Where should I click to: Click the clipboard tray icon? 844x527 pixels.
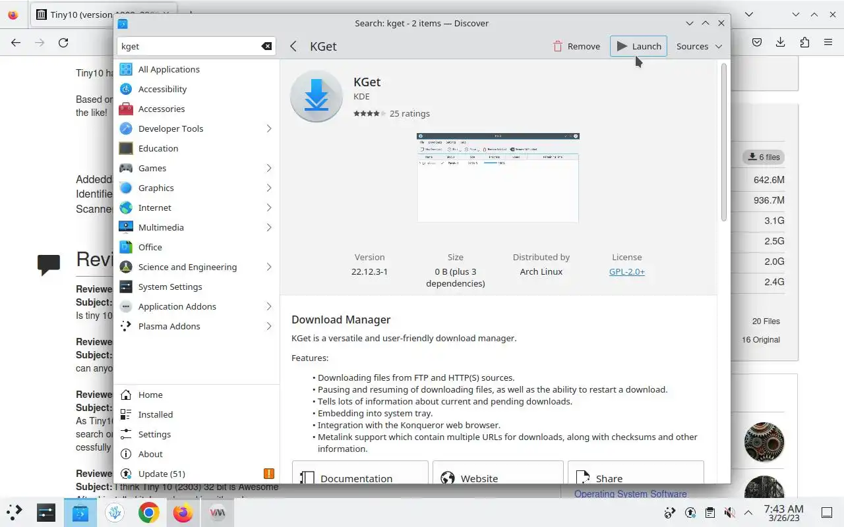(x=709, y=513)
